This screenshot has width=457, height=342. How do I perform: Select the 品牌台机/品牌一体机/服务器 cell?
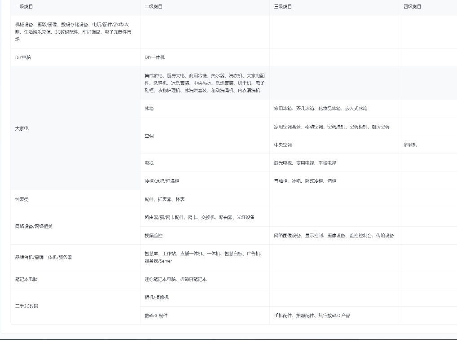(43, 258)
